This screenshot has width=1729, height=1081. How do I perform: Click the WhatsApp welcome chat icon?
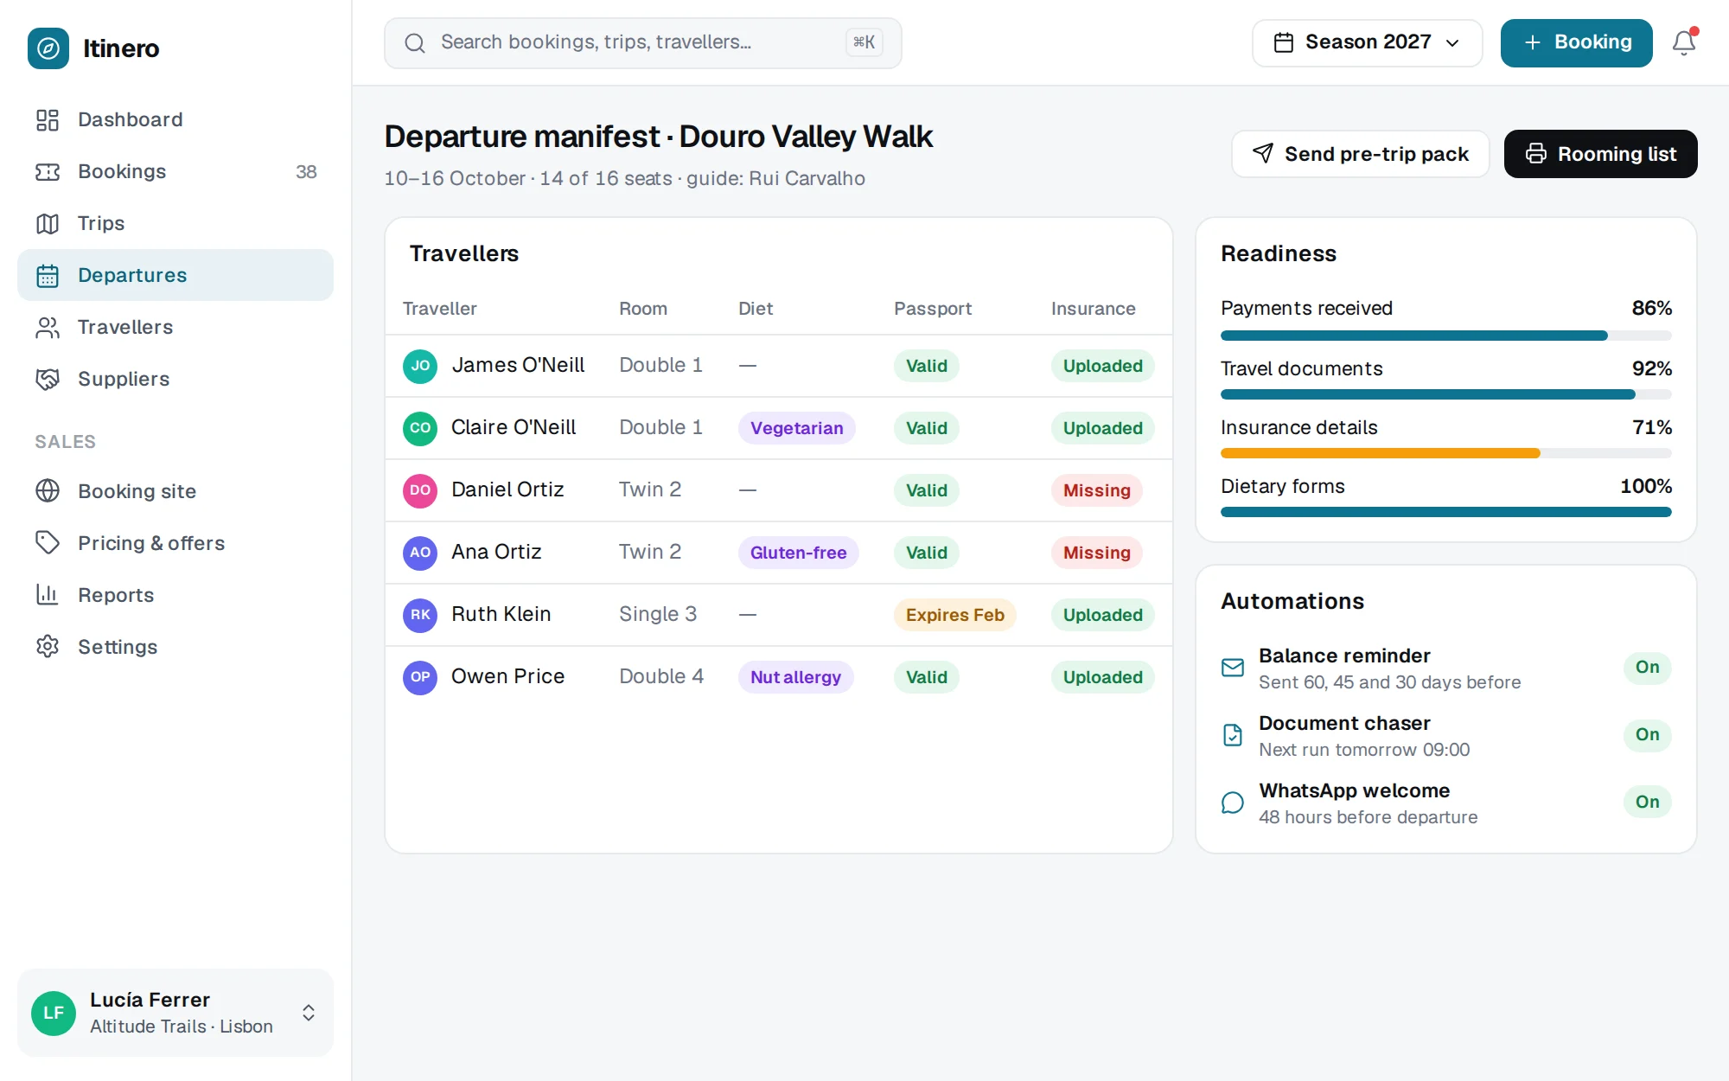pos(1233,803)
